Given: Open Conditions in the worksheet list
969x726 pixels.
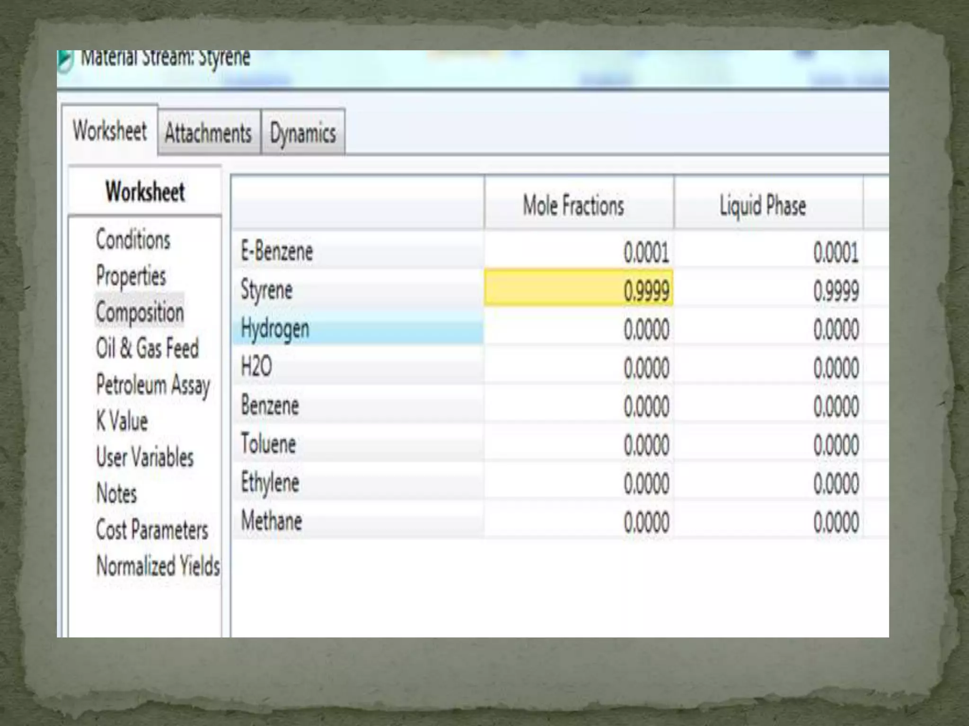Looking at the screenshot, I should [133, 240].
